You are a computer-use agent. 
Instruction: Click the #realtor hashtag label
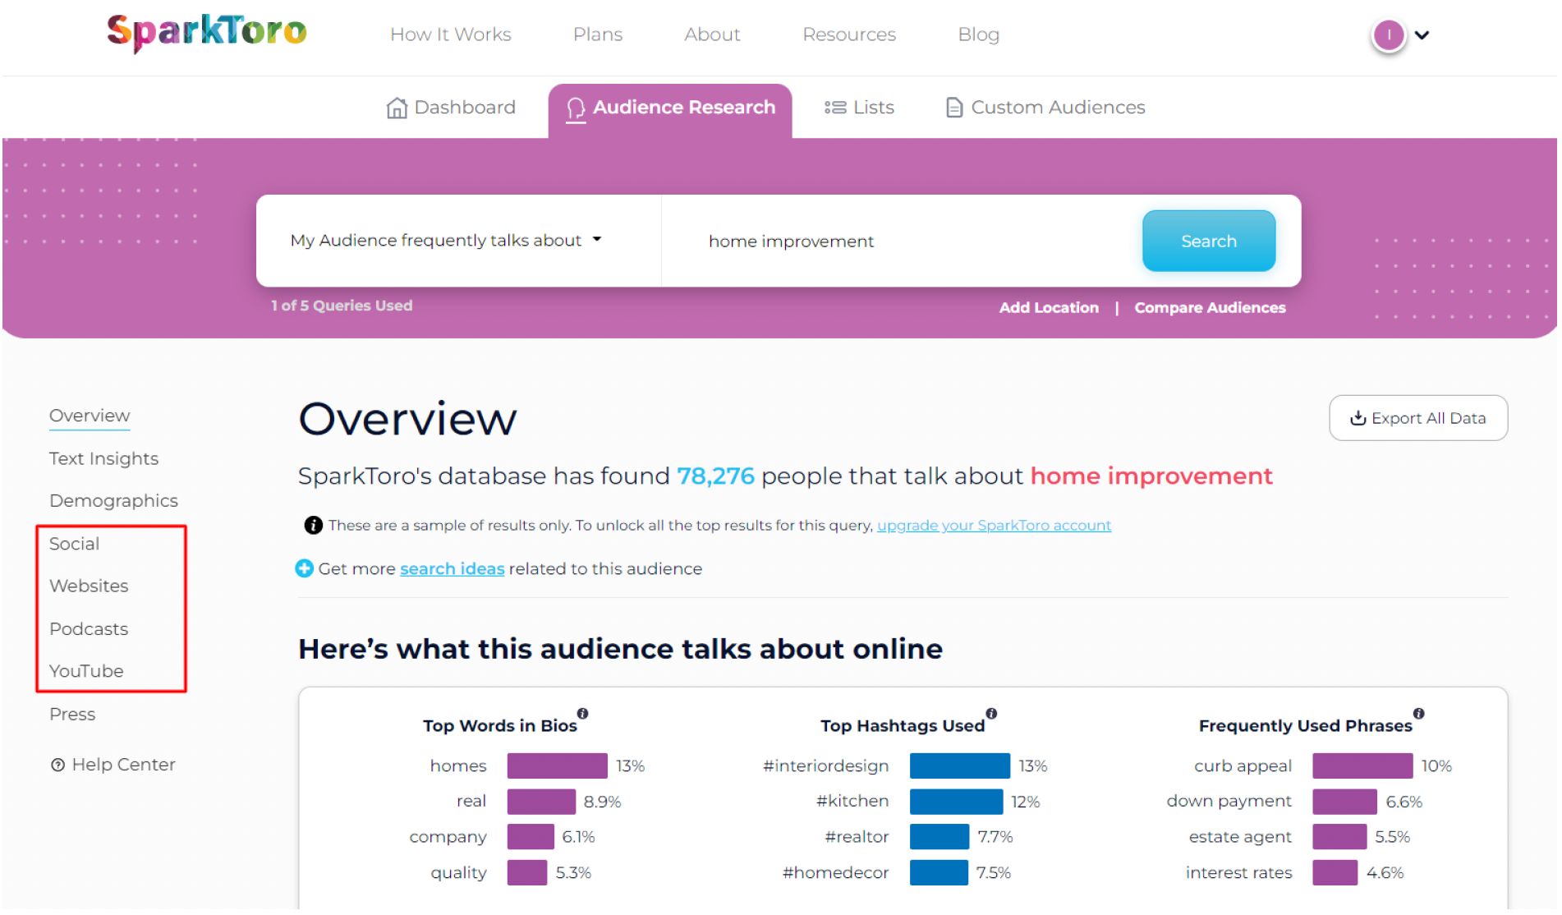857,837
